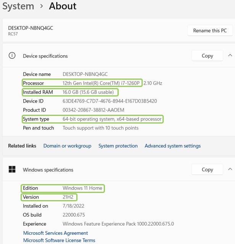Click the Windows 11 Home edition text
The height and width of the screenshot is (244, 235).
(x=82, y=188)
